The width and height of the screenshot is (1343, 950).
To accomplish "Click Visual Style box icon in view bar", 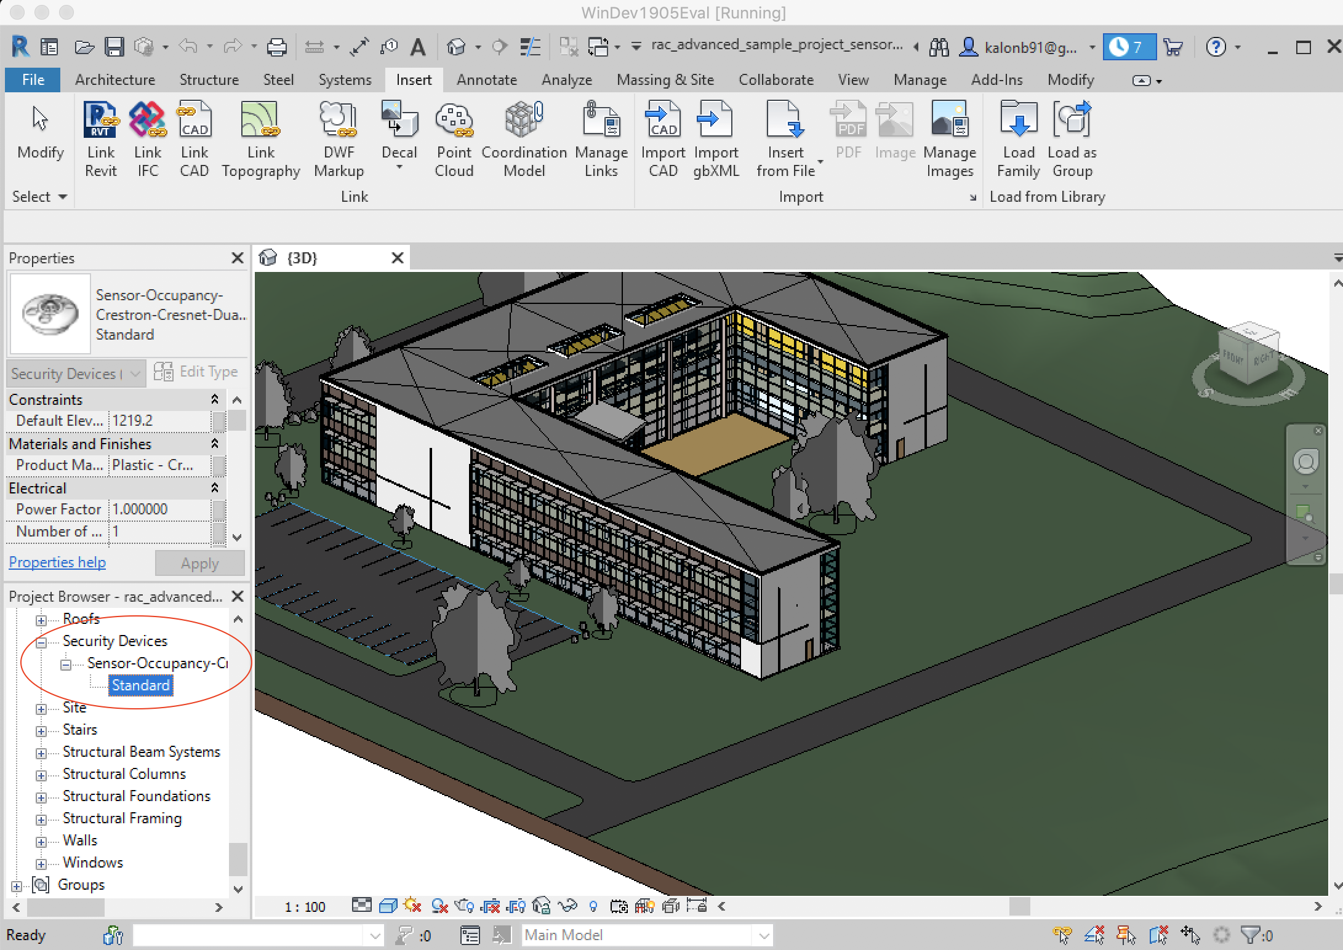I will (387, 906).
